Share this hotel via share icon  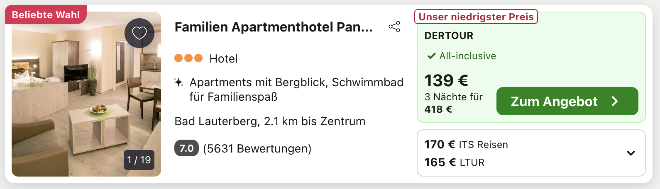[x=394, y=27]
